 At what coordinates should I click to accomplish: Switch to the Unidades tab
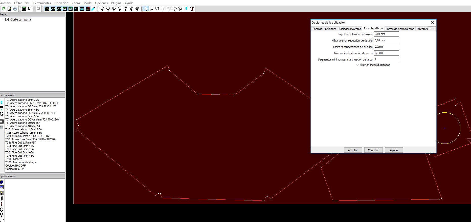pos(331,29)
